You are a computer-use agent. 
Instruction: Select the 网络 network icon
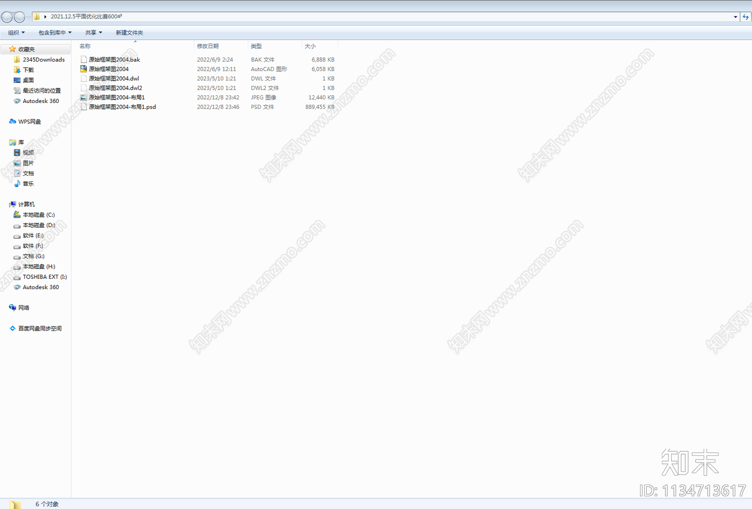point(13,307)
